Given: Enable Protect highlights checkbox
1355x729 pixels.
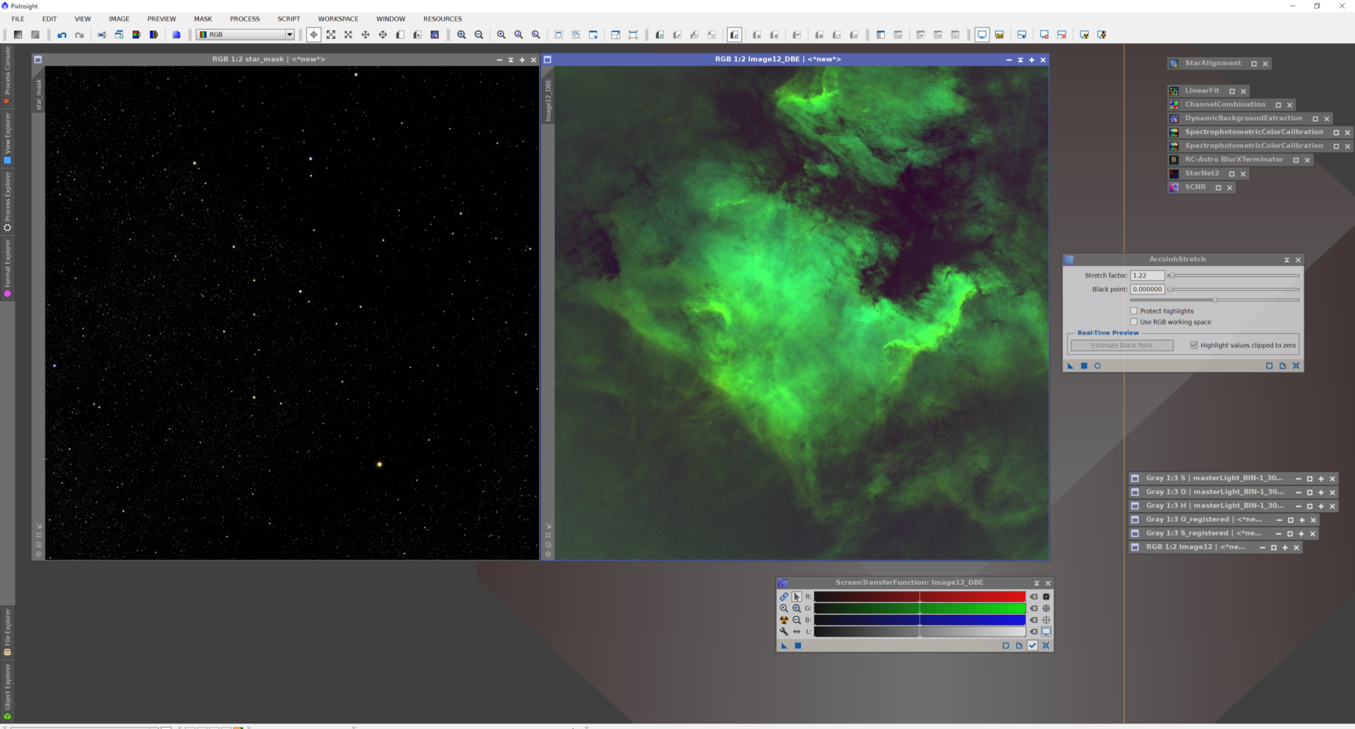Looking at the screenshot, I should click(x=1134, y=311).
